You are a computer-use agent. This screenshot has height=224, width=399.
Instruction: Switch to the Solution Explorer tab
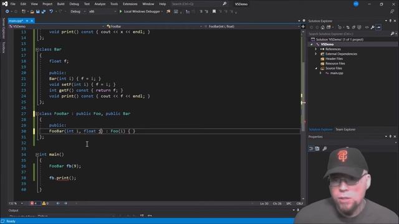click(x=320, y=129)
